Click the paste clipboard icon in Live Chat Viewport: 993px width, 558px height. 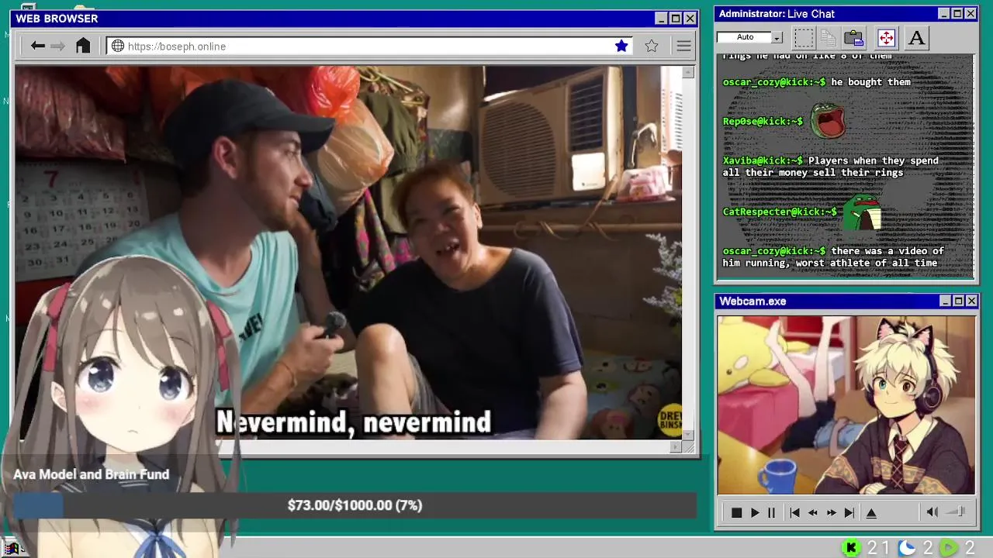(x=854, y=37)
